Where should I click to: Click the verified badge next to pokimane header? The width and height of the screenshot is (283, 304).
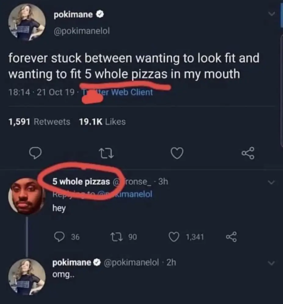(x=100, y=15)
